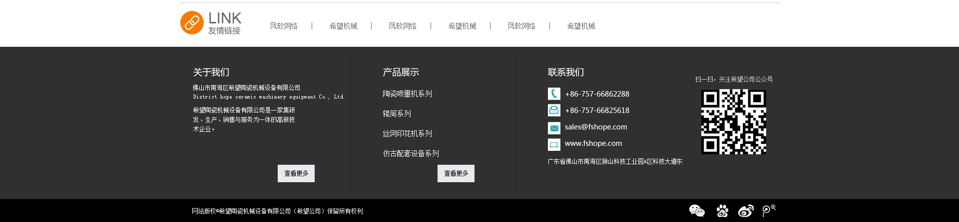Click 查看更多 button under 关于我们
Viewport: 959px width, 222px height.
click(x=296, y=173)
